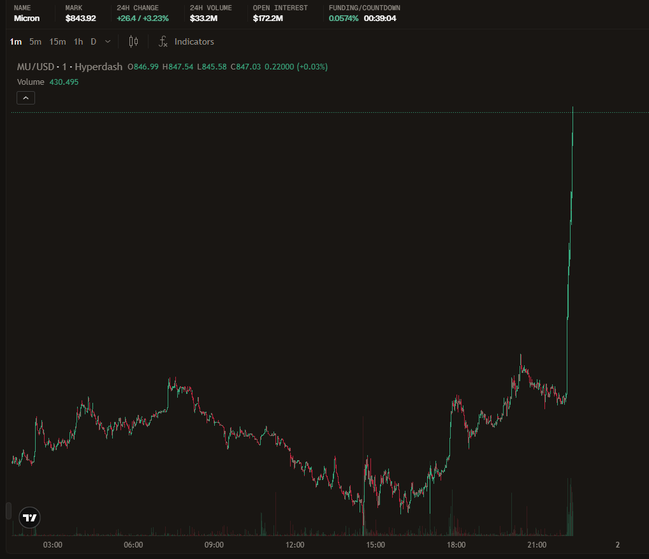
Task: Click the 24H VOLUME header label
Action: tap(210, 8)
